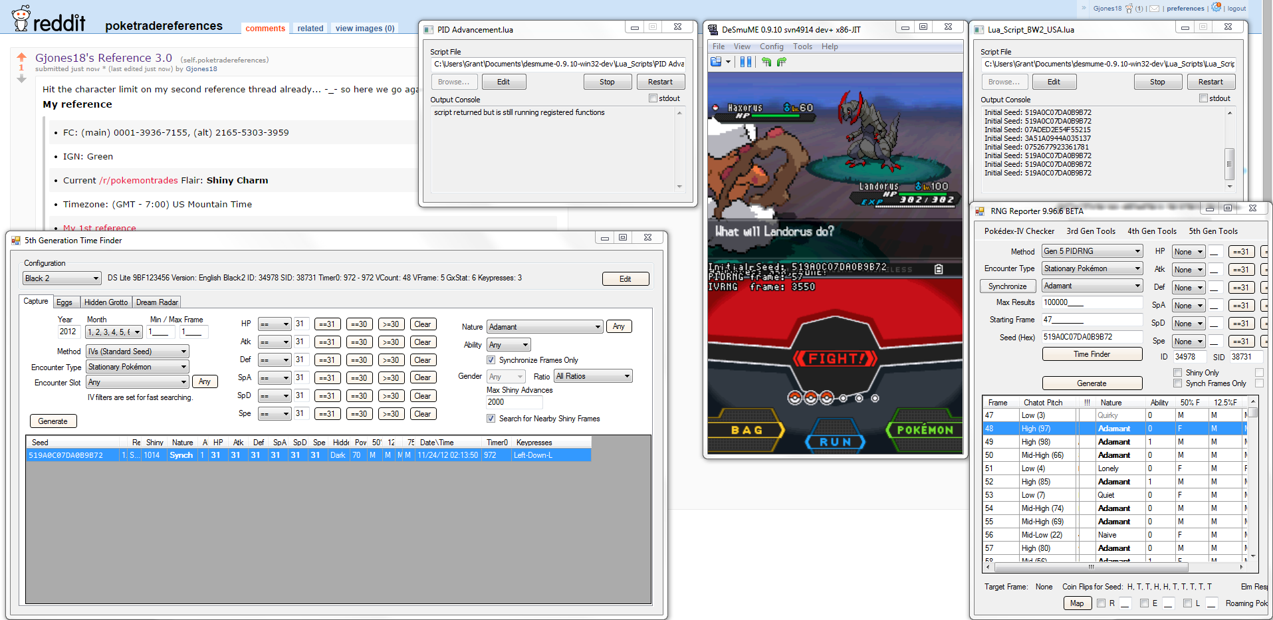Viewport: 1273px width, 620px height.
Task: Switch to the Eggs tab in Time Finder
Action: click(64, 302)
